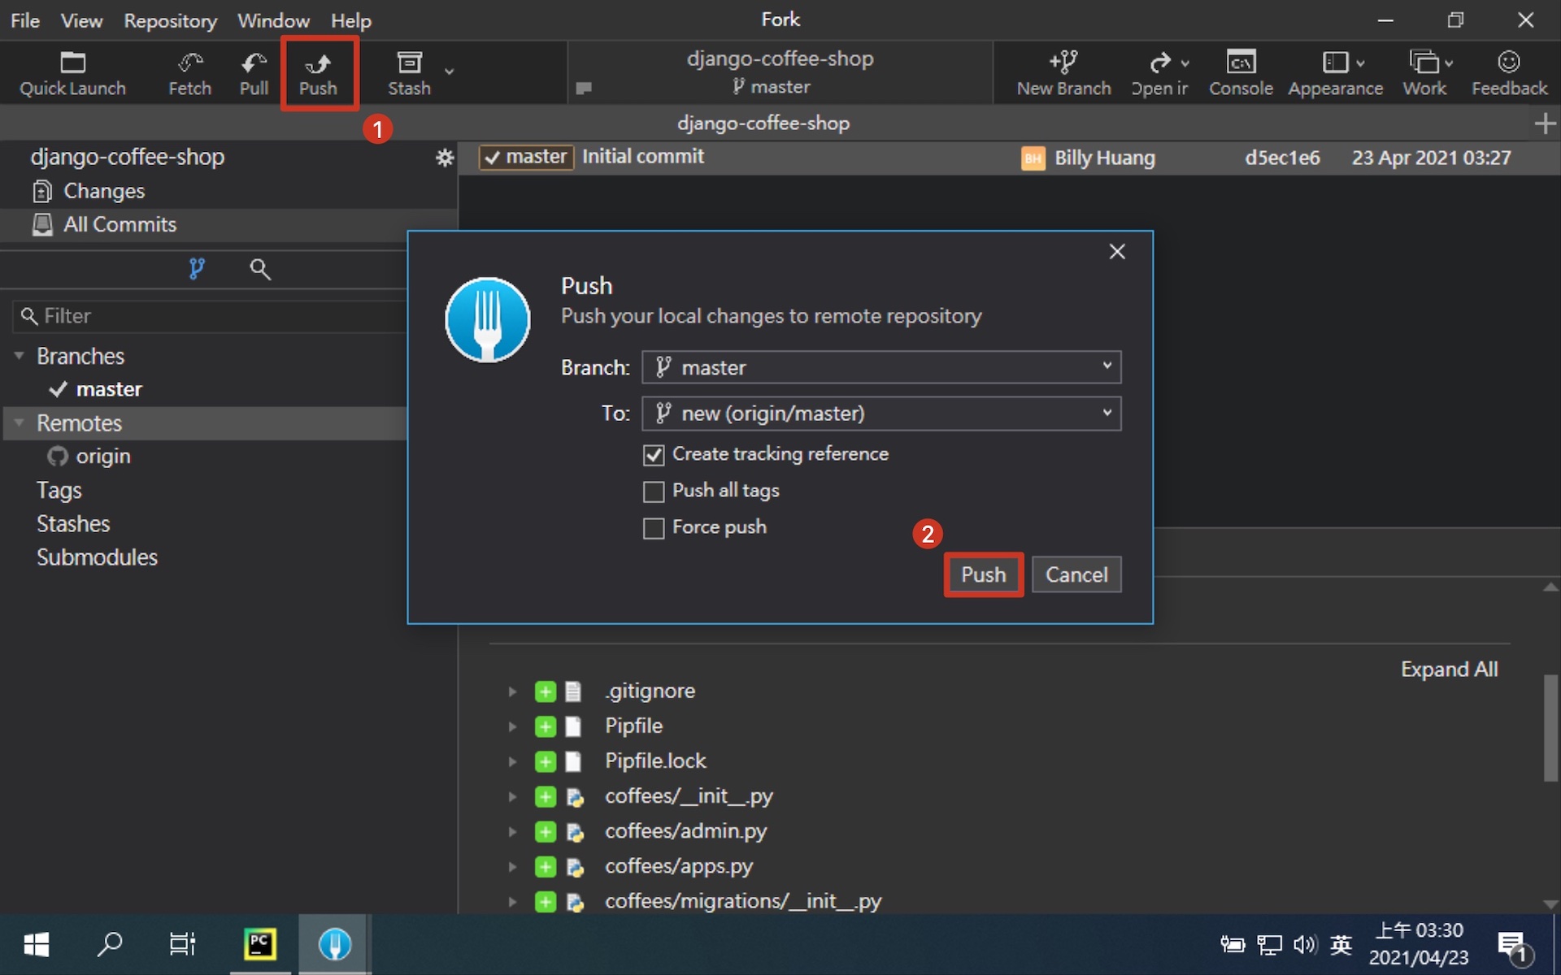The image size is (1561, 975).
Task: Expand the Open in dropdown arrow
Action: 1185,63
